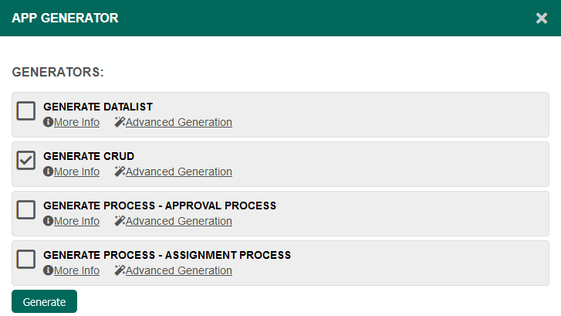Click the Generate Datalist title label

point(98,107)
